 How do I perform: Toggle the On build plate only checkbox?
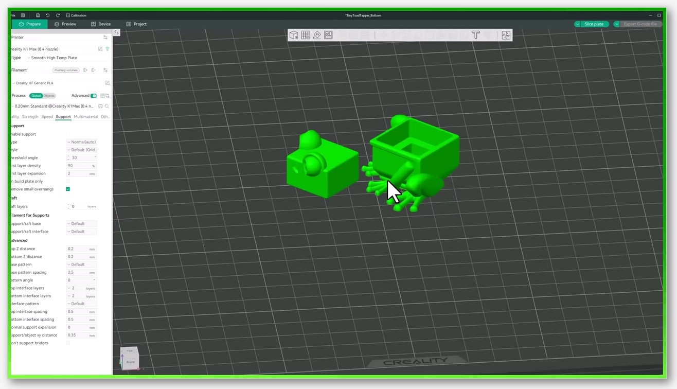pyautogui.click(x=68, y=181)
